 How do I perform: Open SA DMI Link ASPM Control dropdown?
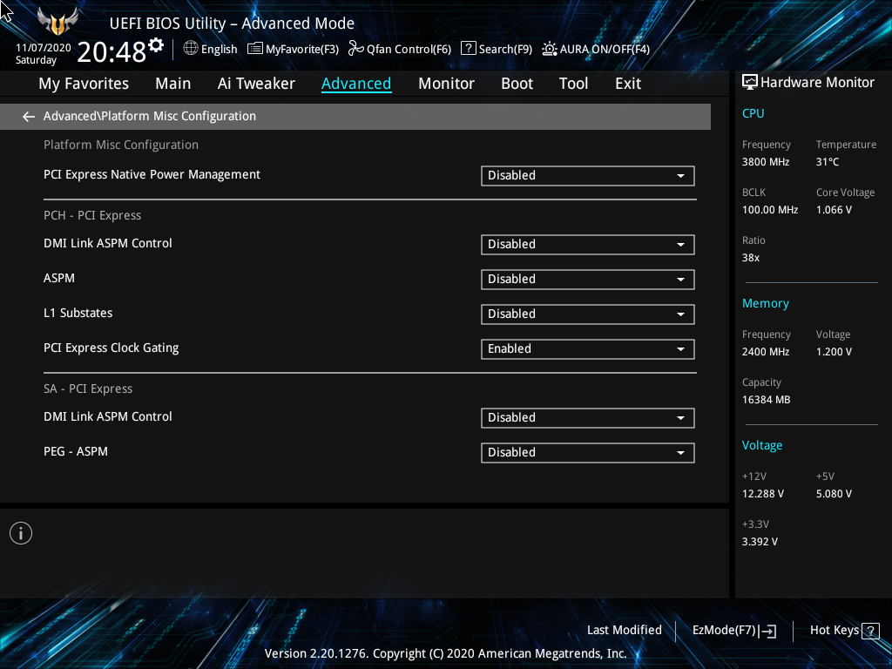pos(588,418)
